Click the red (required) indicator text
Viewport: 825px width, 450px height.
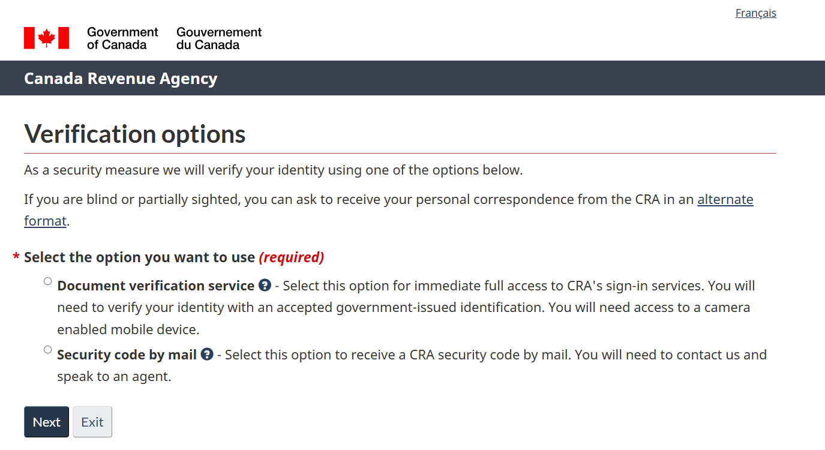292,257
